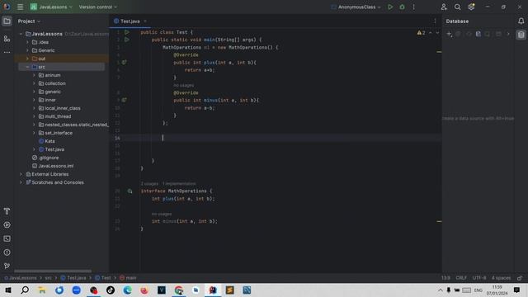Toggle the read-only lock icon in status bar

pyautogui.click(x=520, y=278)
